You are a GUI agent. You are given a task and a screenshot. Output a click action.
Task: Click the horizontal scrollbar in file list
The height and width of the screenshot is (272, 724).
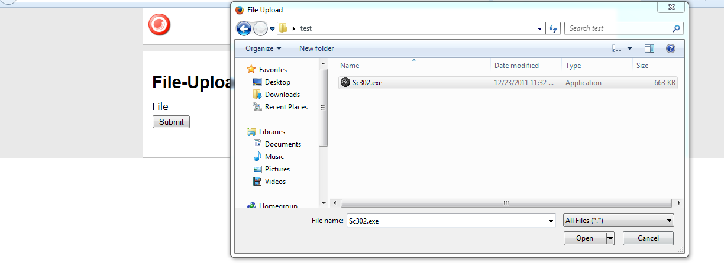pos(505,203)
